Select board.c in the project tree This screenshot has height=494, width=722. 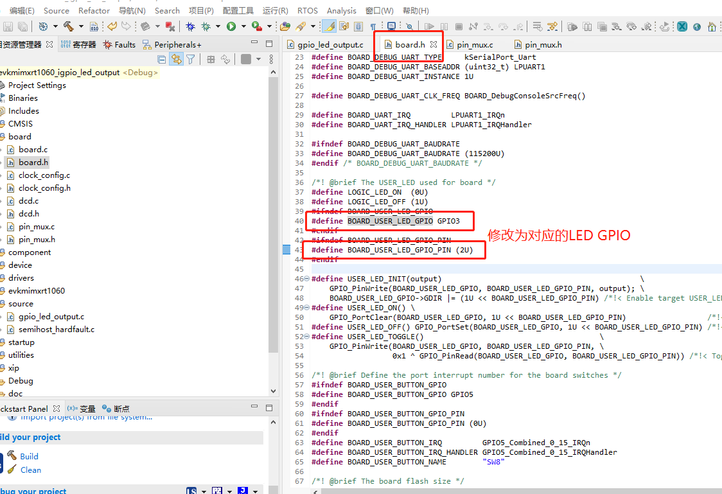[33, 150]
